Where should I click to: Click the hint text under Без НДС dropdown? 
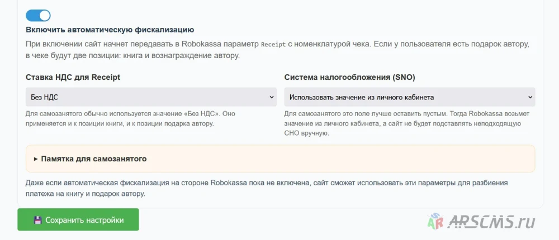pos(131,119)
